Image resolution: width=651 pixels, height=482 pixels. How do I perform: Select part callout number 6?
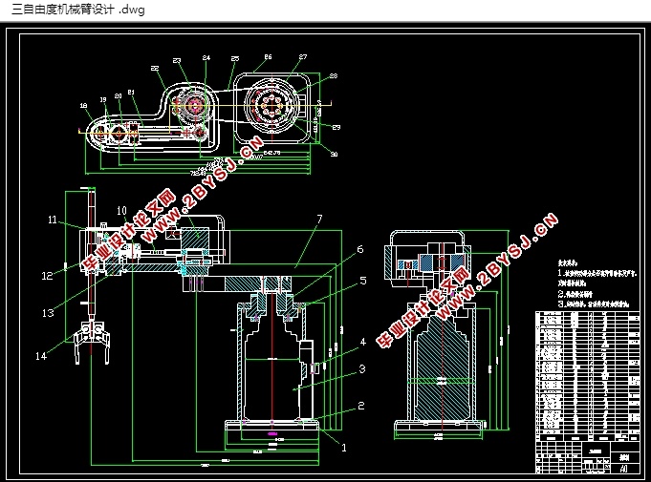360,249
